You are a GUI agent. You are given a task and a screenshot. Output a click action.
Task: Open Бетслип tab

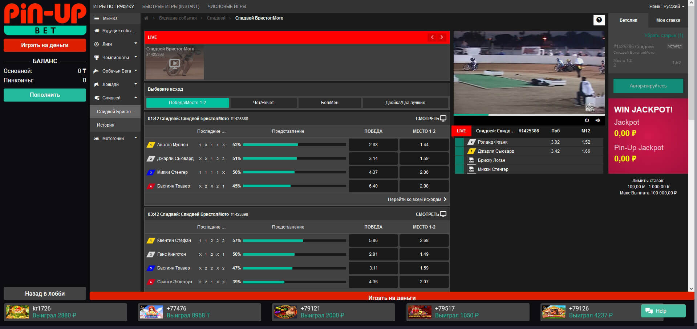pyautogui.click(x=628, y=20)
